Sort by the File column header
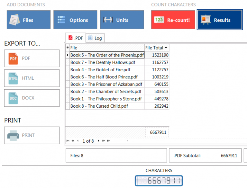 pos(107,48)
